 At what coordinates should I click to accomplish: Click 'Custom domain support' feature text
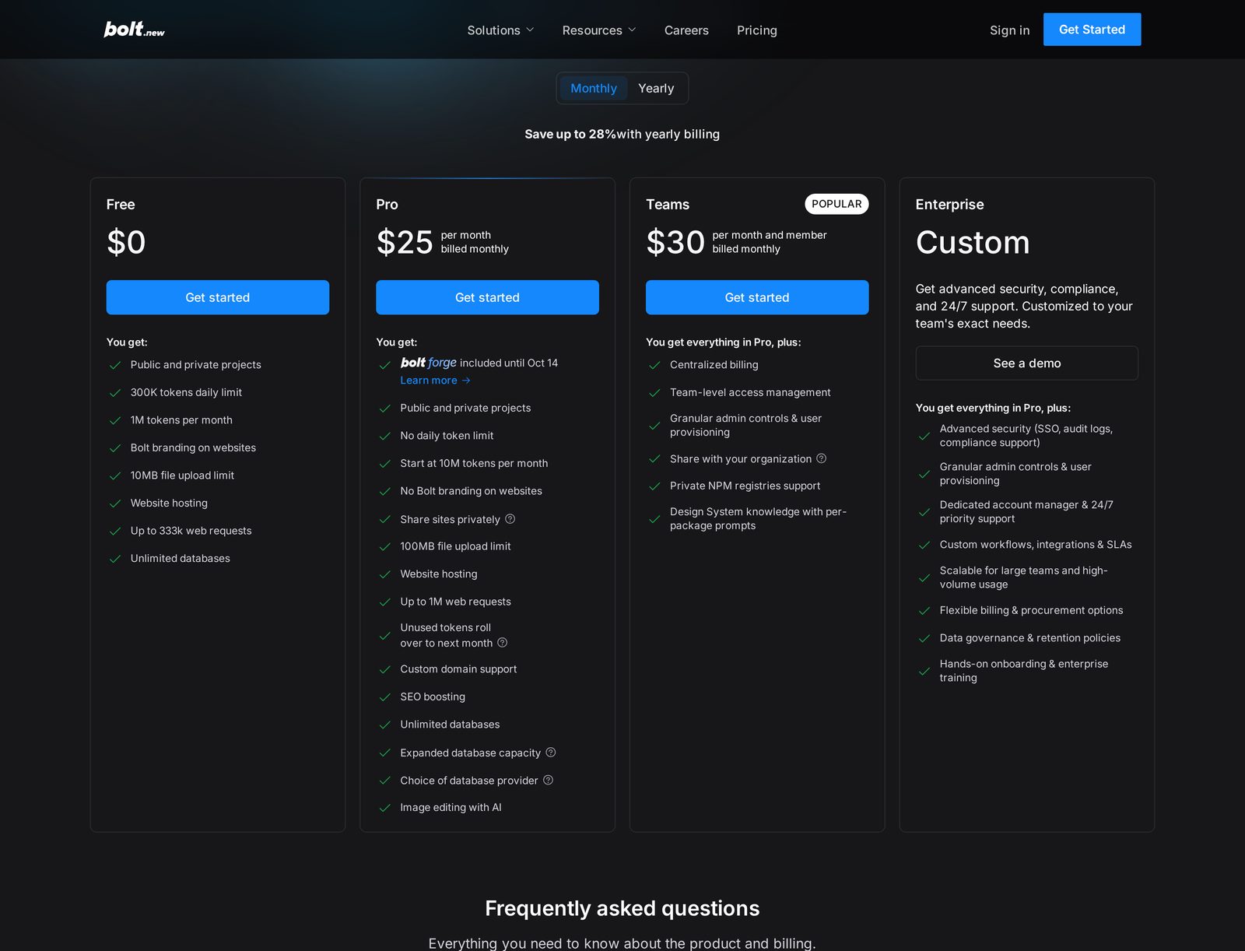pyautogui.click(x=458, y=669)
